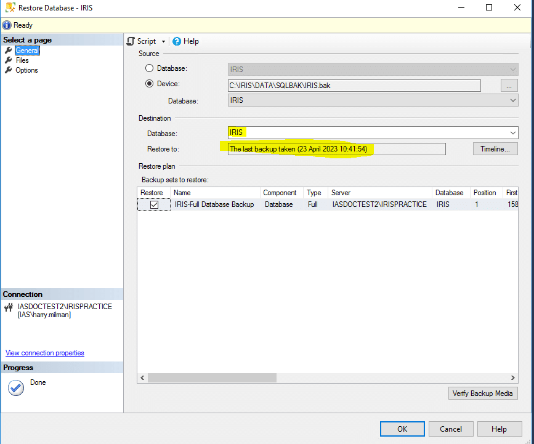Viewport: 534px width, 444px height.
Task: Click the device path input field
Action: (354, 86)
